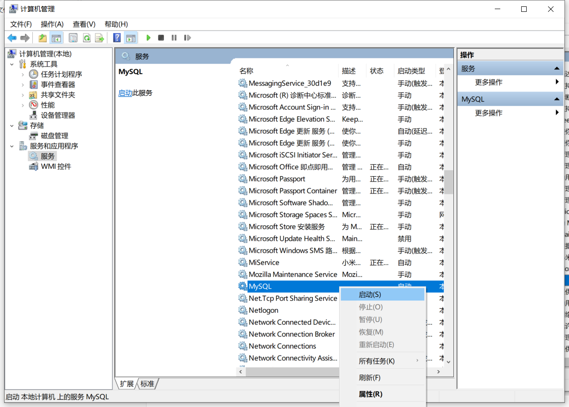
Task: Click the Back arrow toolbar icon
Action: point(12,38)
